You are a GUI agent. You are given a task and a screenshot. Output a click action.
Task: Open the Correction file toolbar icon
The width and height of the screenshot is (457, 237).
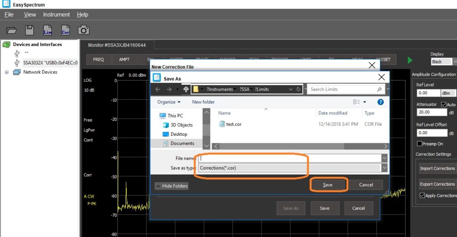tap(65, 30)
